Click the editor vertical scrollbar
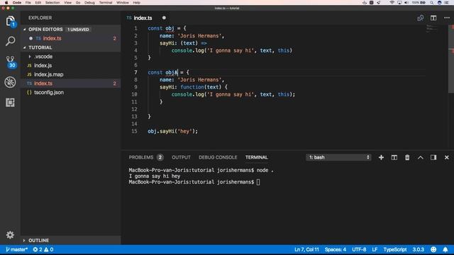Screen dimensions: 454x255 click(x=451, y=59)
